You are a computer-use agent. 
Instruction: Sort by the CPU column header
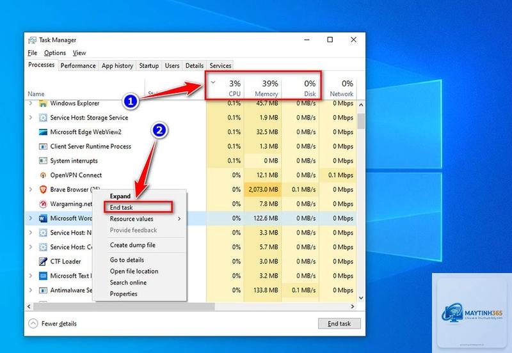[x=225, y=88]
